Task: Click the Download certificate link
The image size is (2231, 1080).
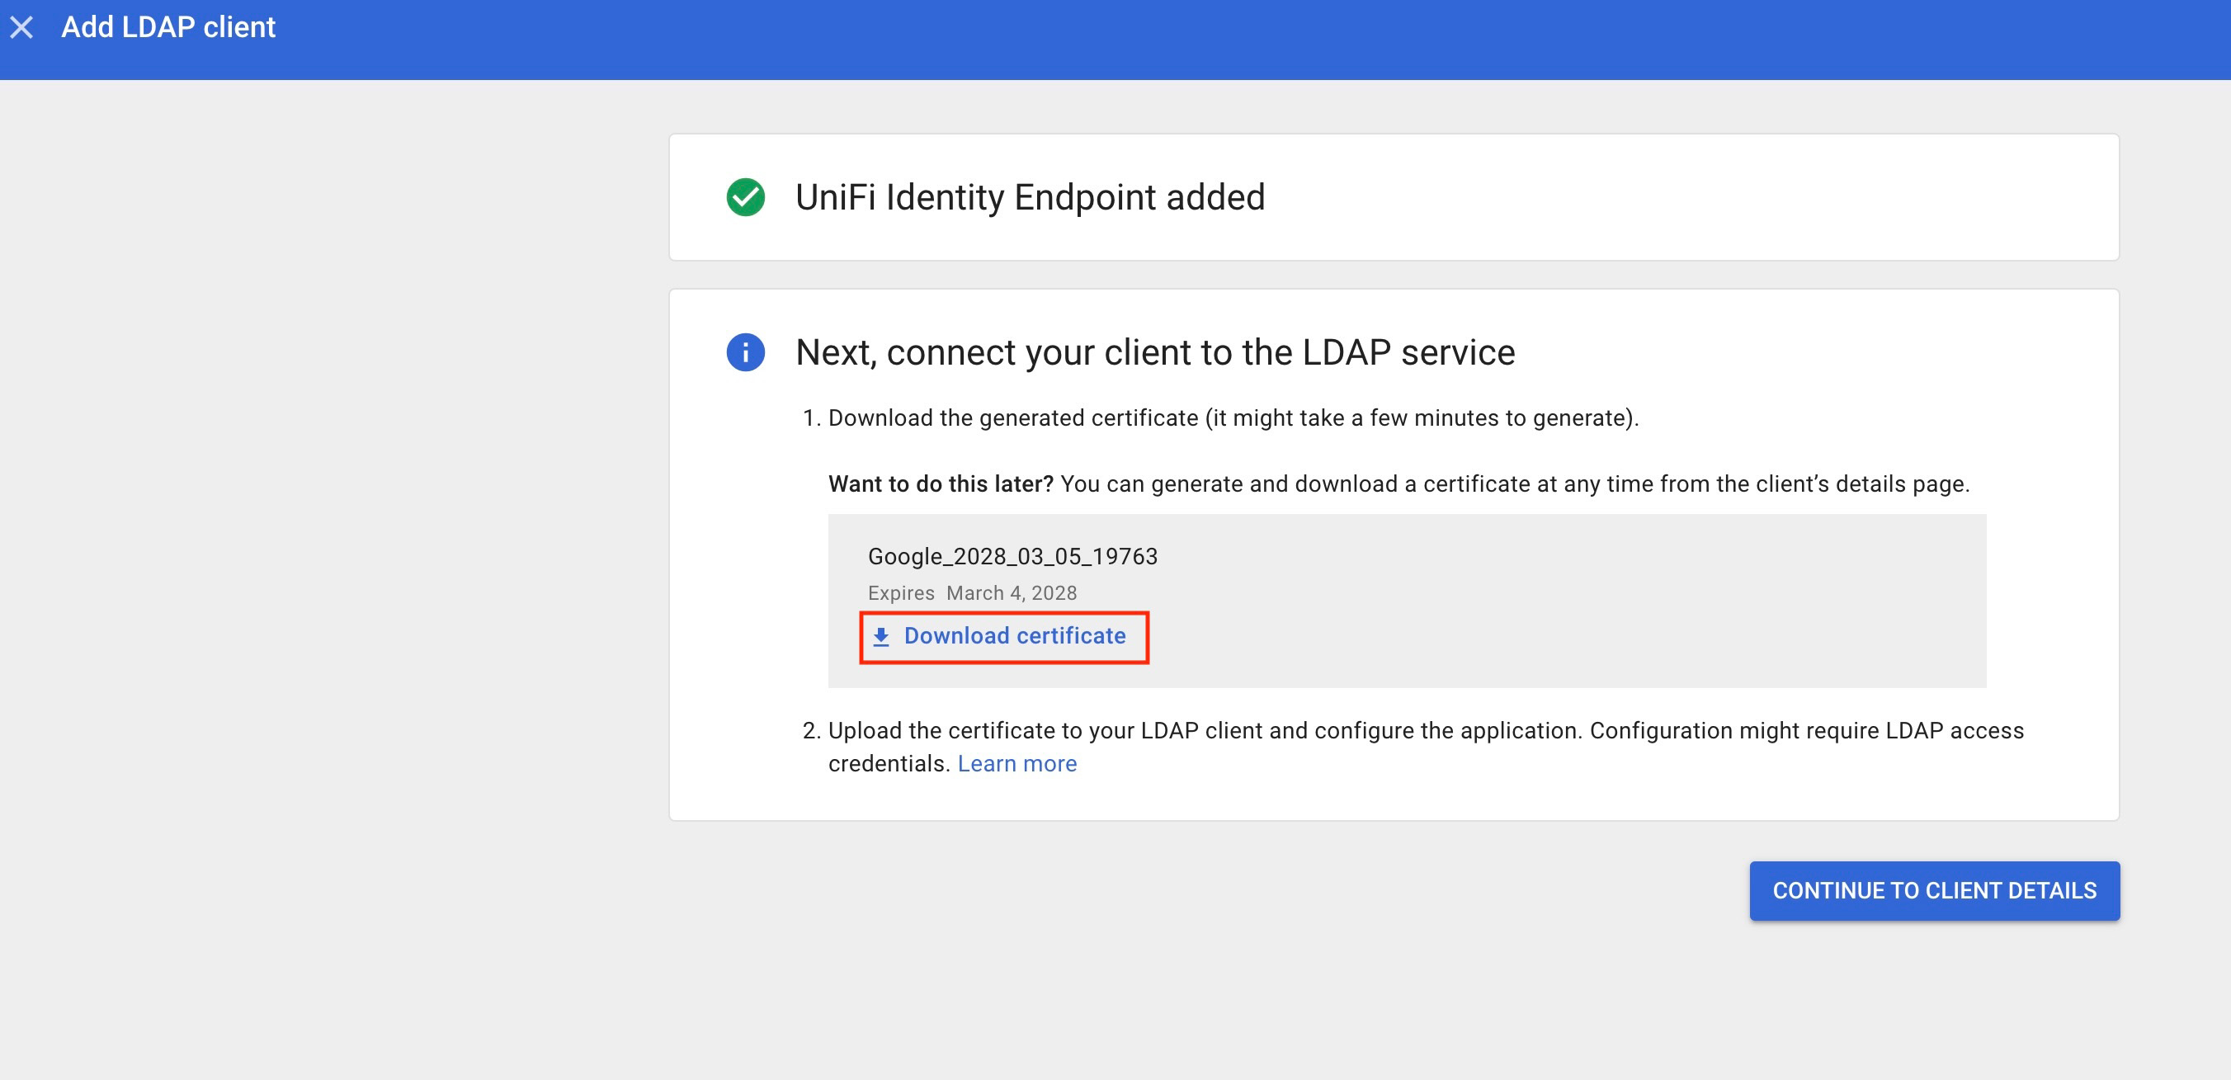Action: (x=1000, y=637)
